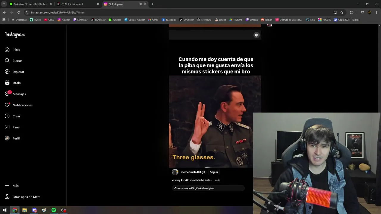Expand Más menu in sidebar

click(12, 186)
